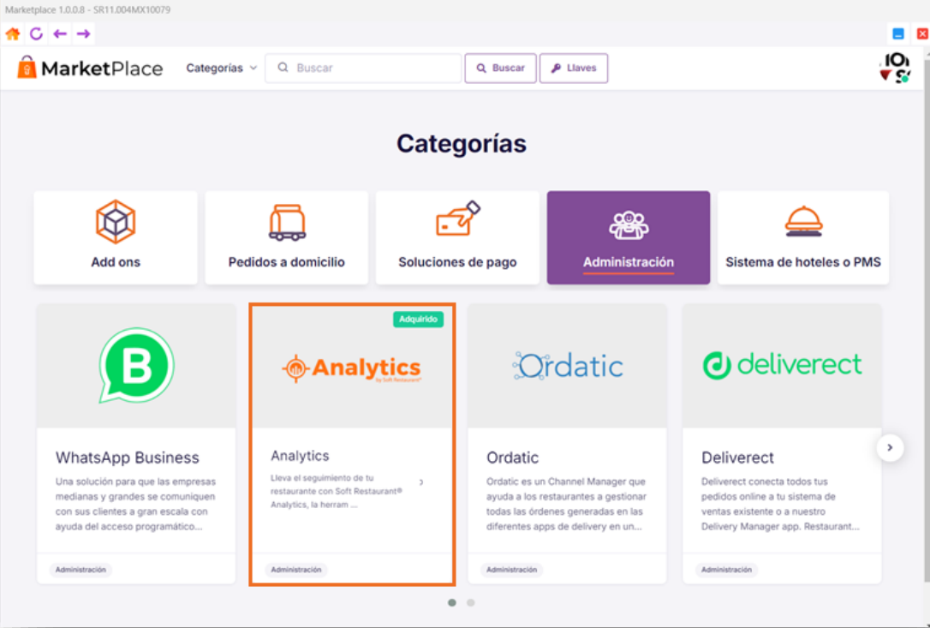Go forward with the right arrow icon

click(x=84, y=33)
